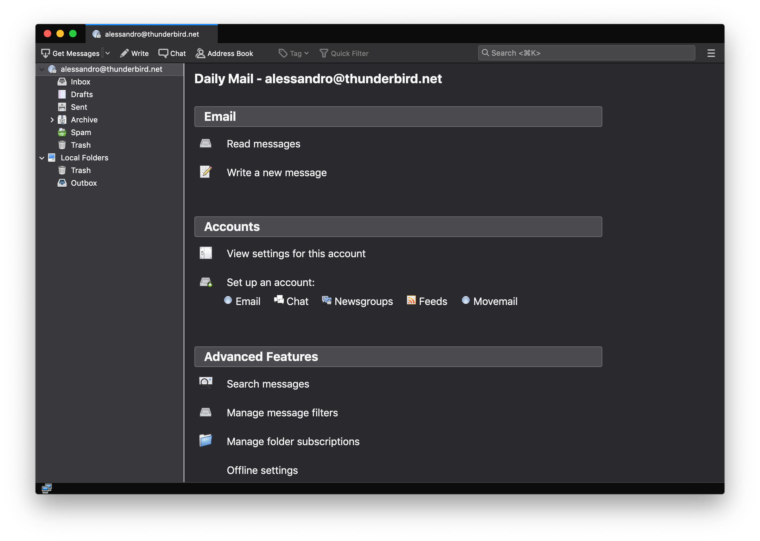Image resolution: width=760 pixels, height=541 pixels.
Task: Click the Search messages icon
Action: (x=206, y=383)
